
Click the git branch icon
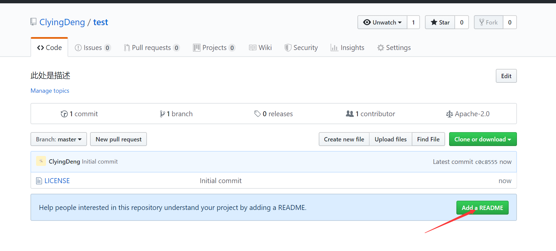[162, 114]
